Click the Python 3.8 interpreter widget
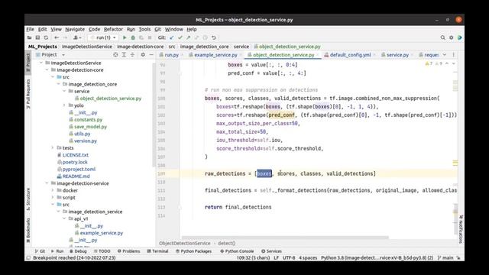The height and width of the screenshot is (275, 489). pyautogui.click(x=377, y=258)
